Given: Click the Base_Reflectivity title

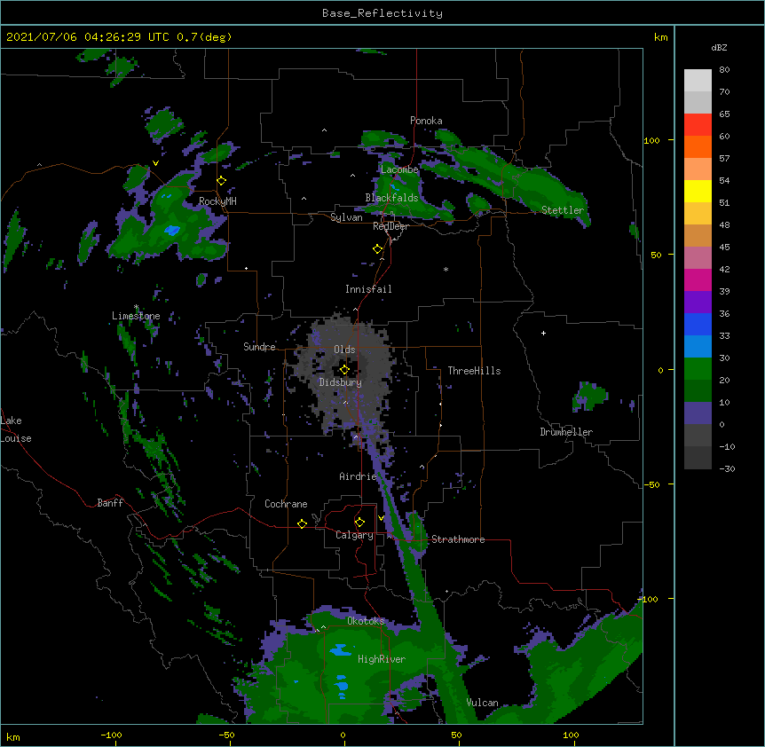Looking at the screenshot, I should [x=382, y=13].
